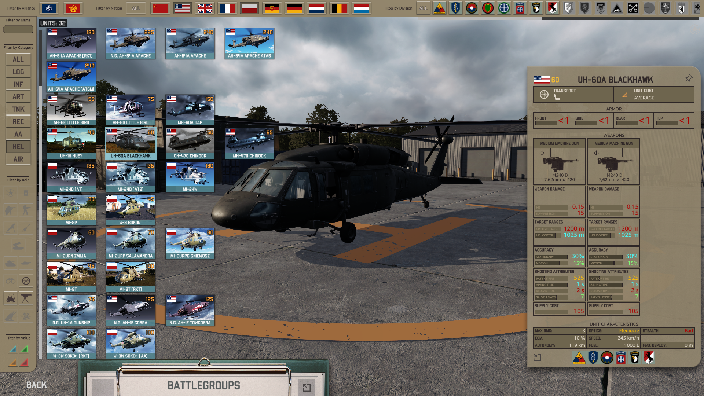704x396 pixels.
Task: Expand the Battlegroups panel
Action: pos(307,388)
